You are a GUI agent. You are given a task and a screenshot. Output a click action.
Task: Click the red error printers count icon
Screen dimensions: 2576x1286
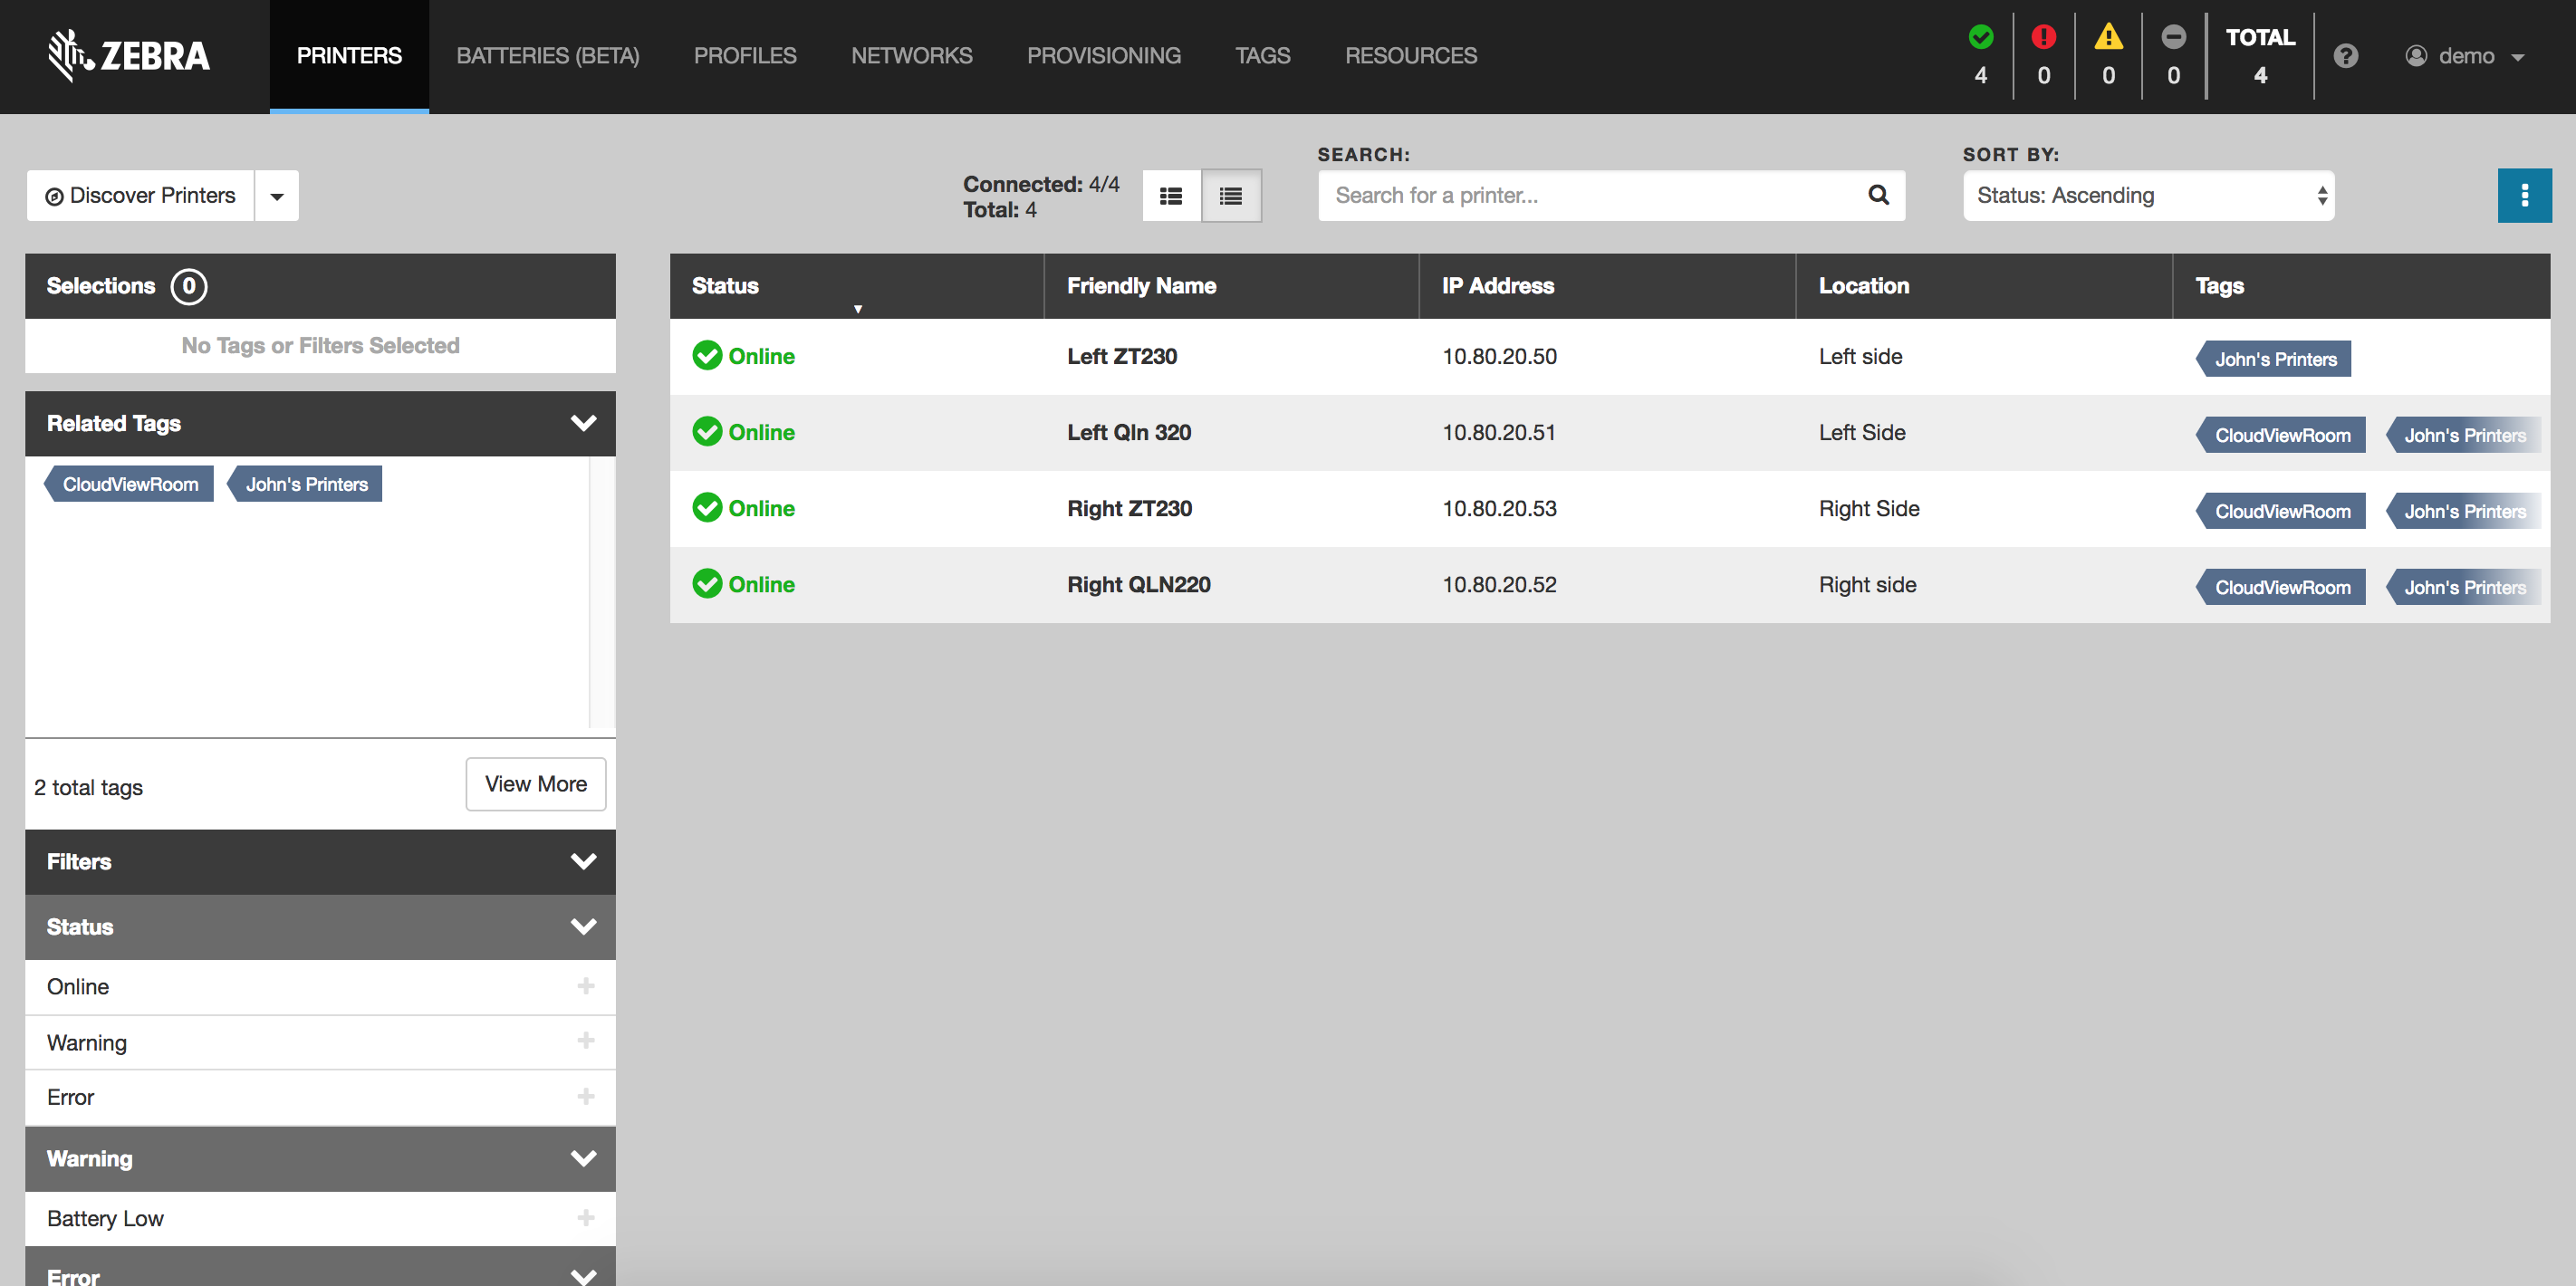[x=2043, y=37]
